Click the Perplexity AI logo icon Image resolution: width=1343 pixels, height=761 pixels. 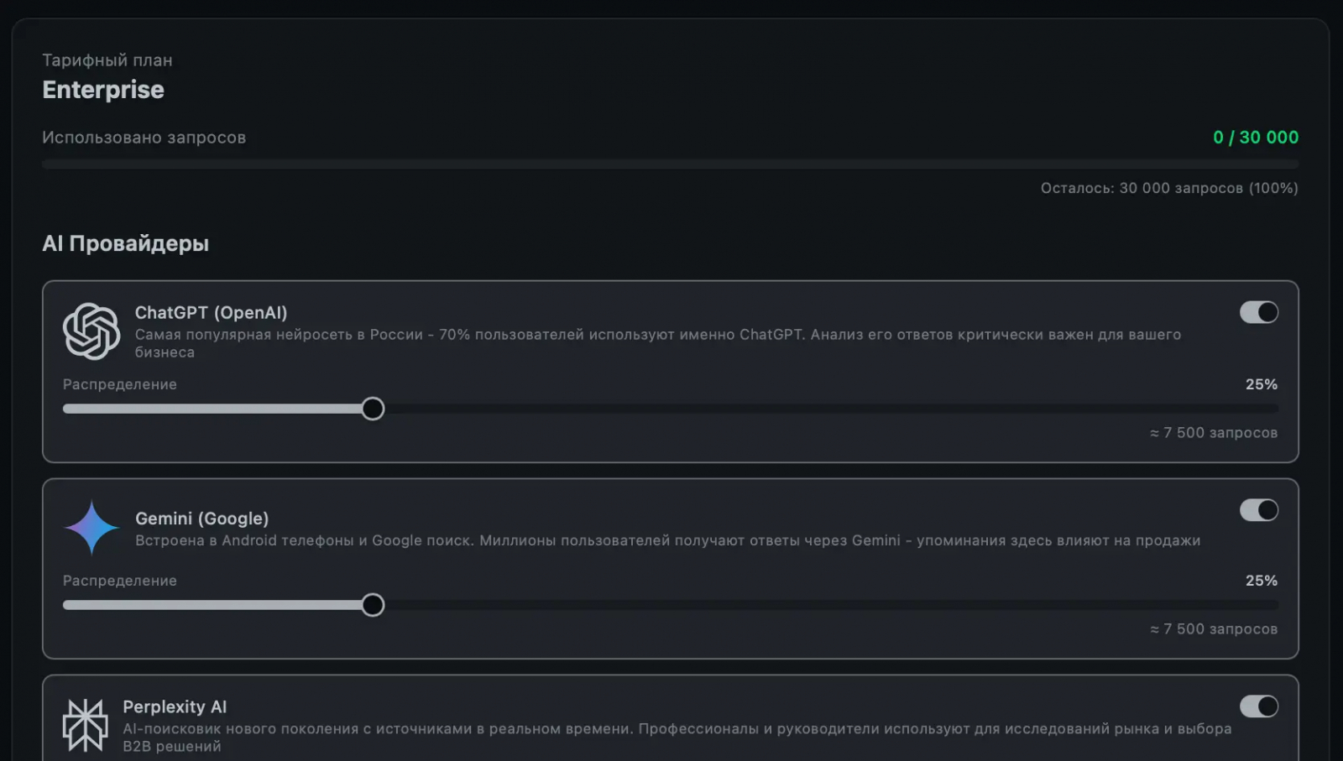[85, 725]
